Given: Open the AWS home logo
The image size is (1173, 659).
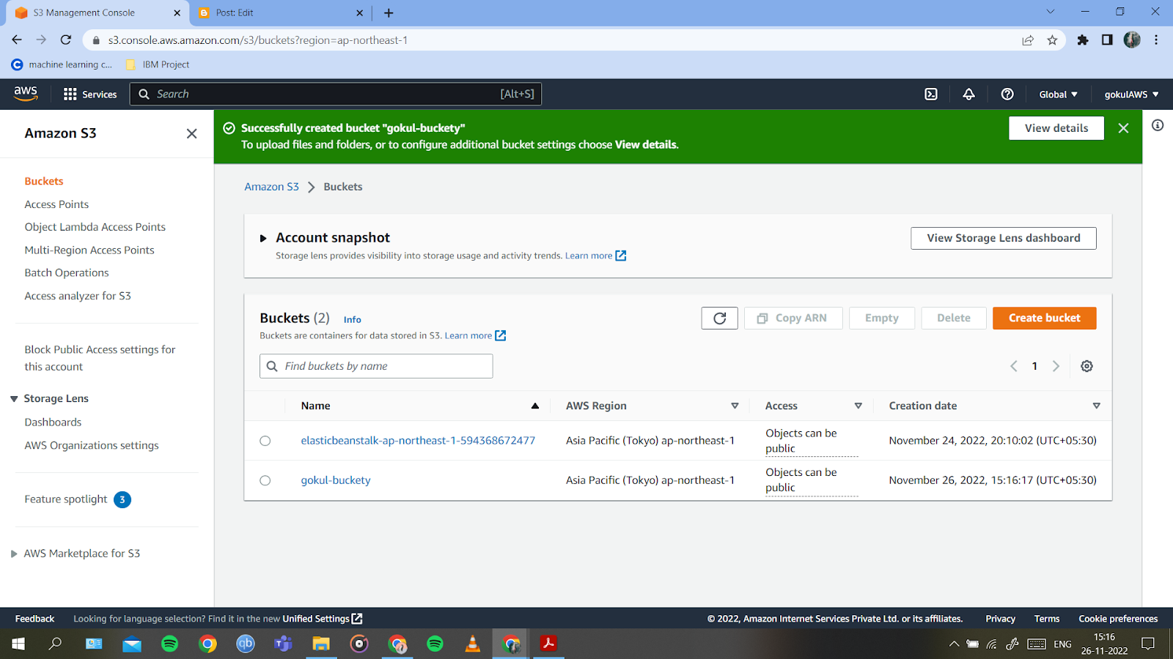Looking at the screenshot, I should (x=26, y=94).
